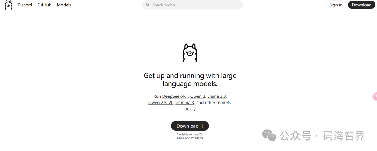
Task: Click 'Available for macOS, Linux, and Windows' text
Action: pyautogui.click(x=190, y=136)
